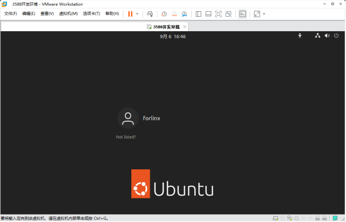Screen dimensions: 346x222
Task: Toggle the console view button
Action: (243, 14)
